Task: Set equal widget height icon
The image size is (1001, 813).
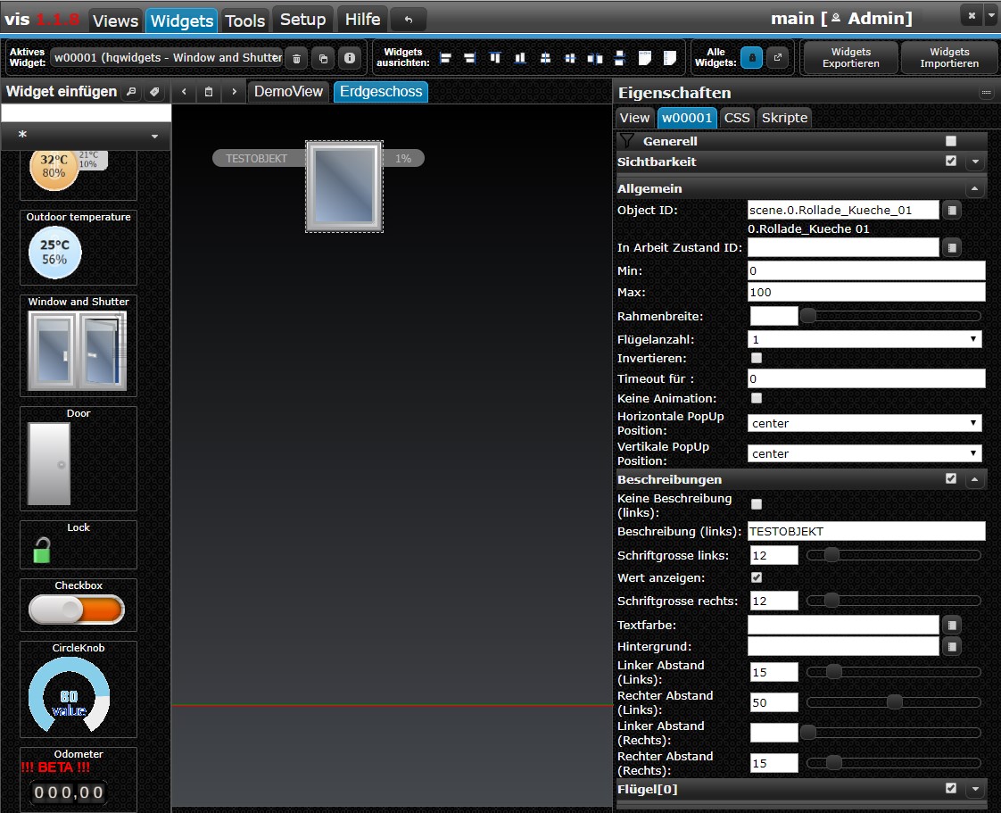Action: pos(670,58)
